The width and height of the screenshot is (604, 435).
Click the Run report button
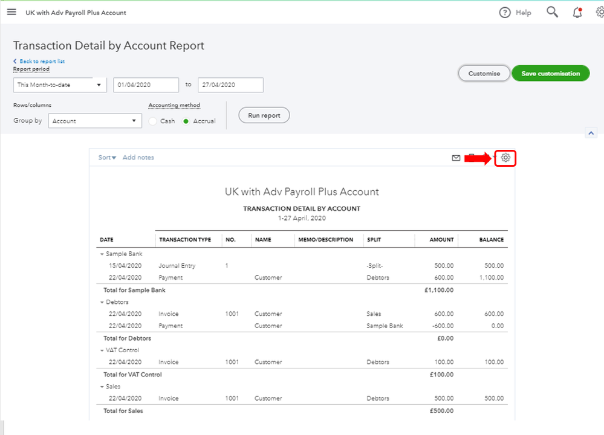pyautogui.click(x=264, y=115)
